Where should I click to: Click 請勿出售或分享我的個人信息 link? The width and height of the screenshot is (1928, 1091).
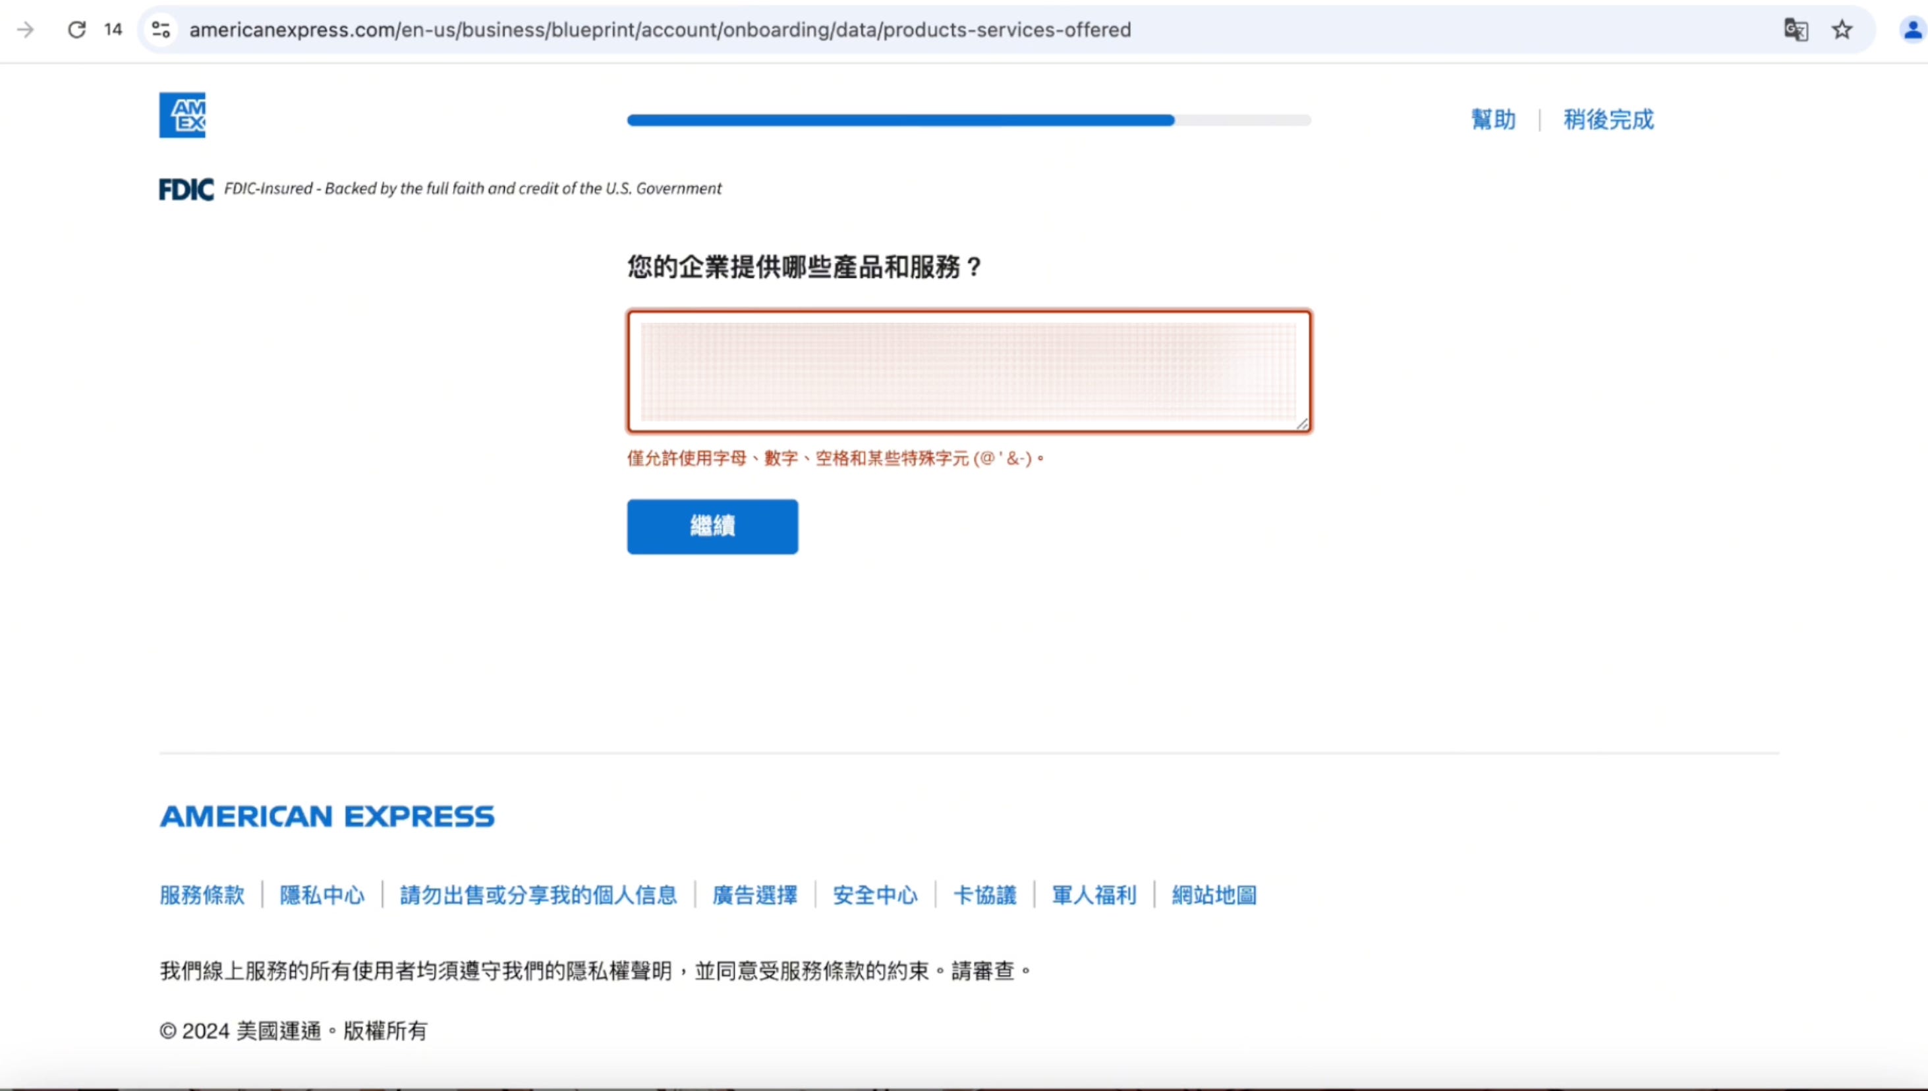pos(538,895)
